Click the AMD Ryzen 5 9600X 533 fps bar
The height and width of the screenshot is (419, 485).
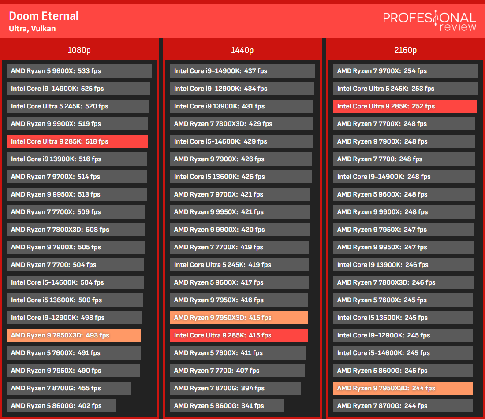click(79, 71)
